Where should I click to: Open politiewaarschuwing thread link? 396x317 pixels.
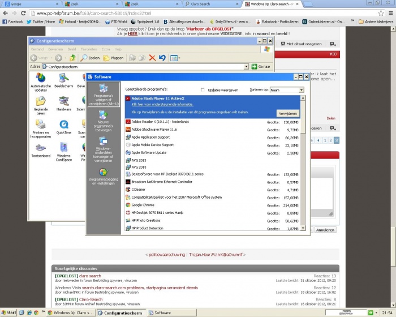tap(167, 255)
